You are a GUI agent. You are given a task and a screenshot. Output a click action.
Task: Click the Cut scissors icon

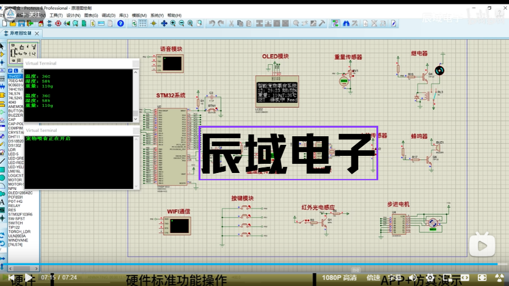[x=232, y=23]
